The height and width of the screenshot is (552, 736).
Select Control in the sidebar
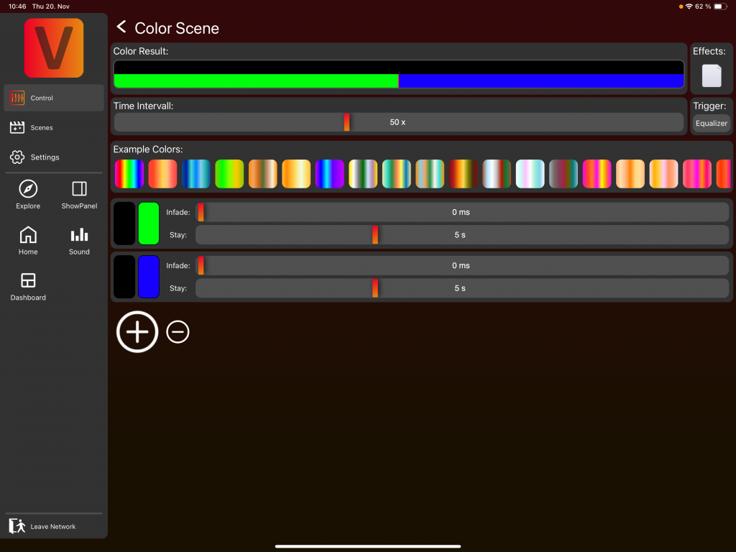coord(54,98)
